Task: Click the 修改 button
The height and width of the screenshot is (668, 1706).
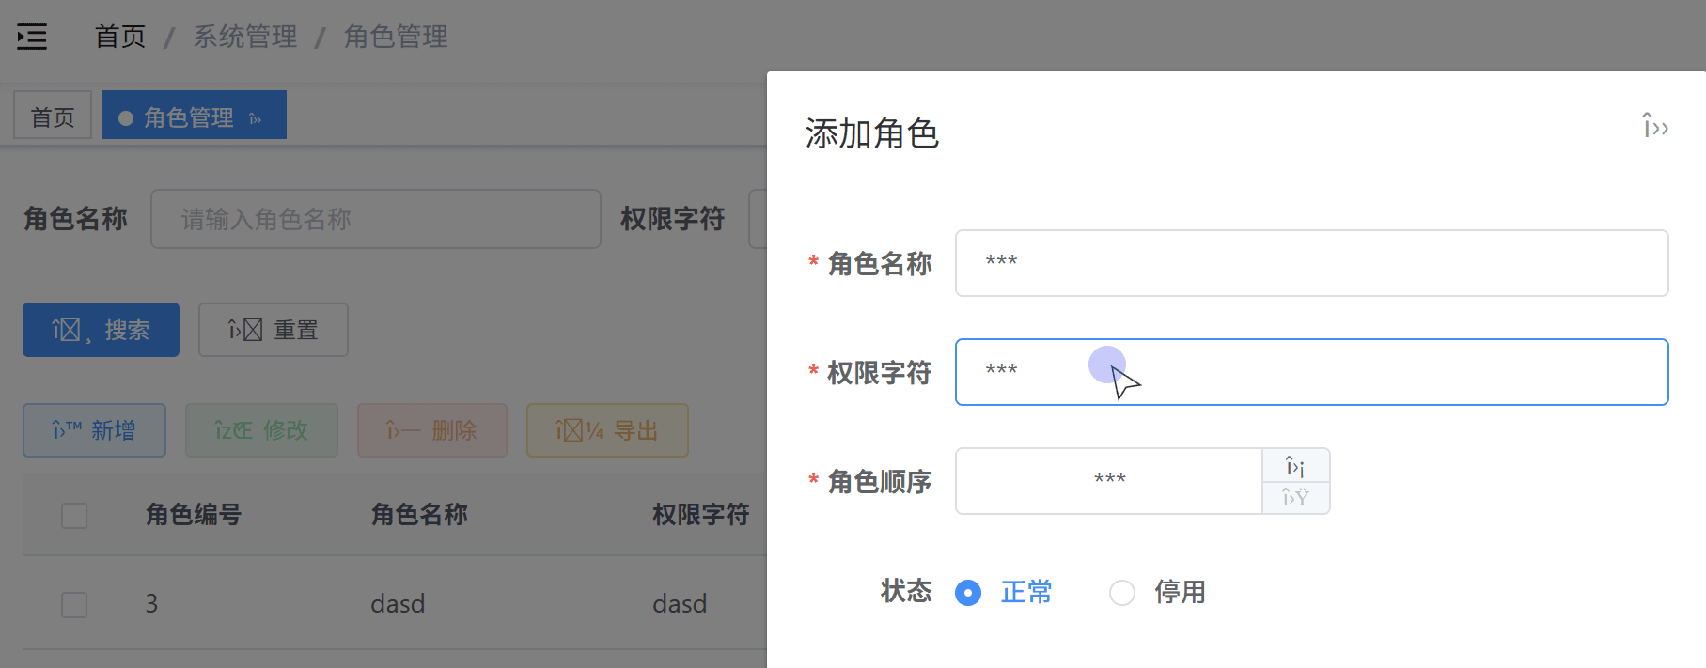Action: [261, 430]
